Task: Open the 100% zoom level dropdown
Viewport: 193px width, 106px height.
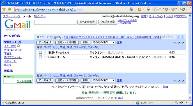Action: tap(187, 103)
